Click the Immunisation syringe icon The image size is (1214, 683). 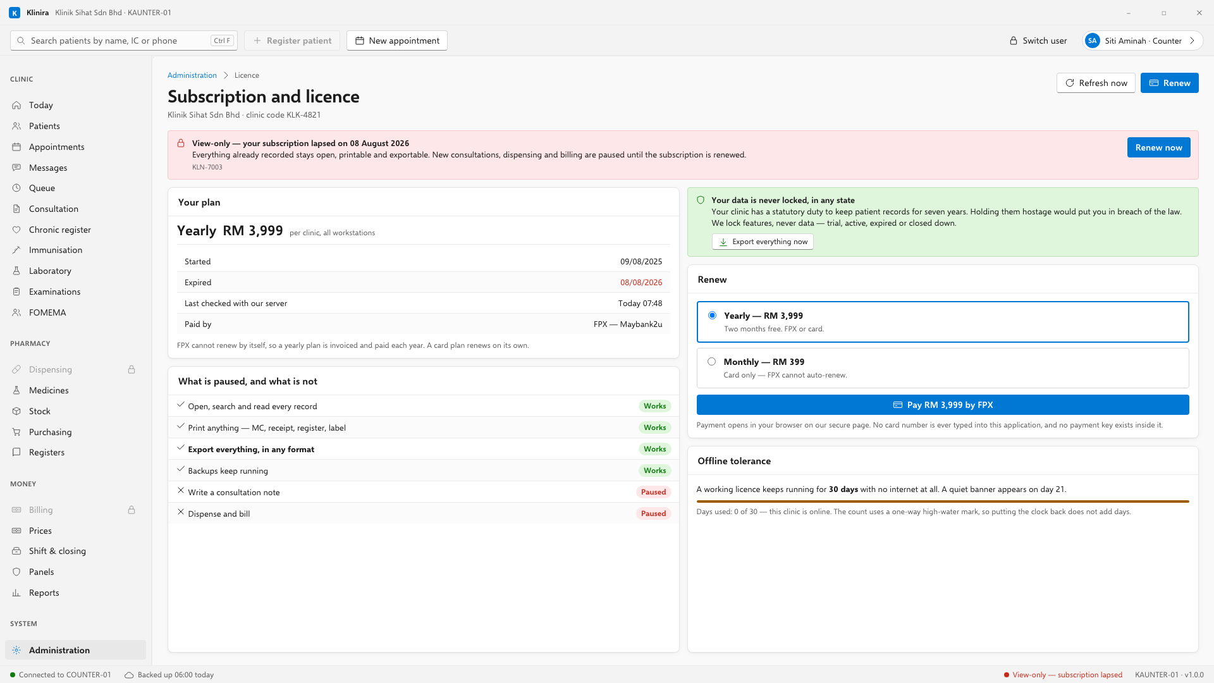(x=16, y=250)
